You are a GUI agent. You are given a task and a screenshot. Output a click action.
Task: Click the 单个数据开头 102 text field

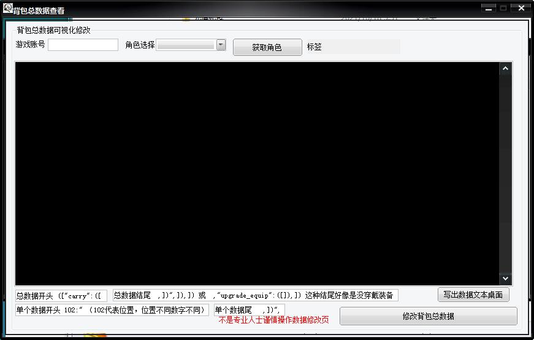(x=112, y=310)
